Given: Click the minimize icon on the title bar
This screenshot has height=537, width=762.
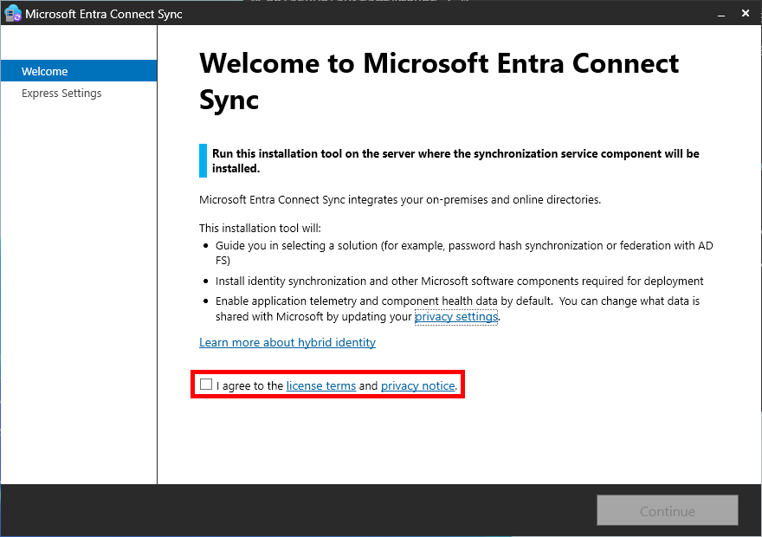Looking at the screenshot, I should pyautogui.click(x=721, y=15).
